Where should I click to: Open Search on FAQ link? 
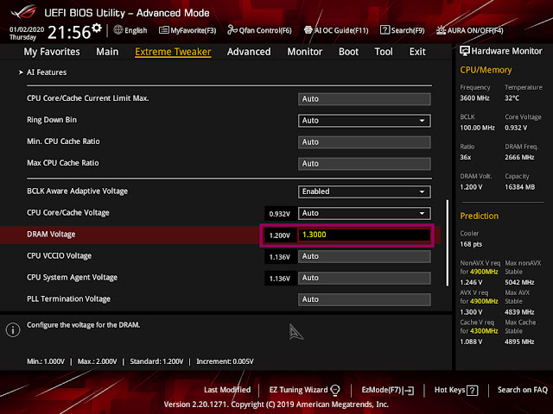(522, 390)
